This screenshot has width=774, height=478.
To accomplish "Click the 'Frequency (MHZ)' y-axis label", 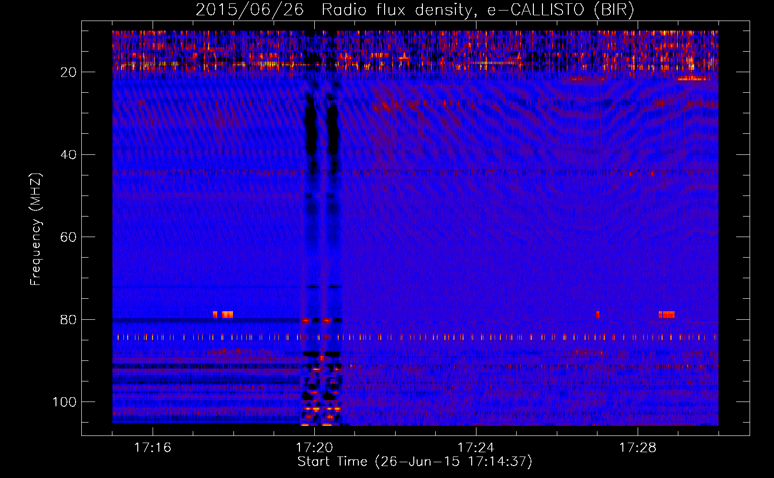I will [36, 229].
